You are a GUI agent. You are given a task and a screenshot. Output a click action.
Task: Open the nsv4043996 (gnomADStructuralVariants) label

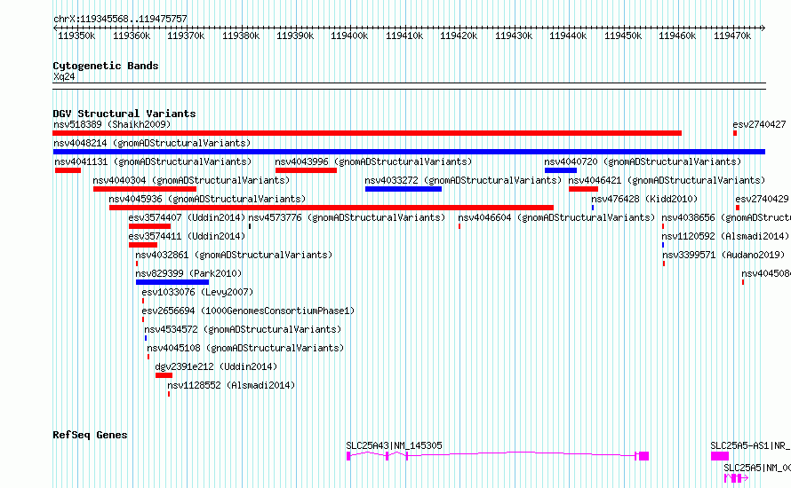pyautogui.click(x=373, y=161)
